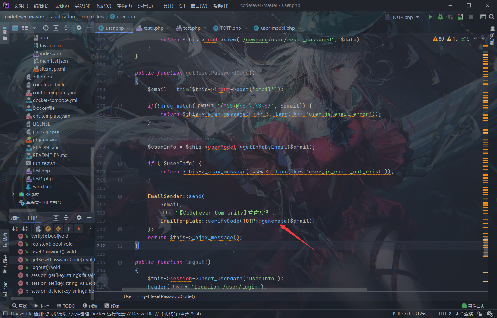Viewport: 497px width, 318px height.
Task: Open the TOTP.php run configuration dropdown
Action: click(402, 17)
